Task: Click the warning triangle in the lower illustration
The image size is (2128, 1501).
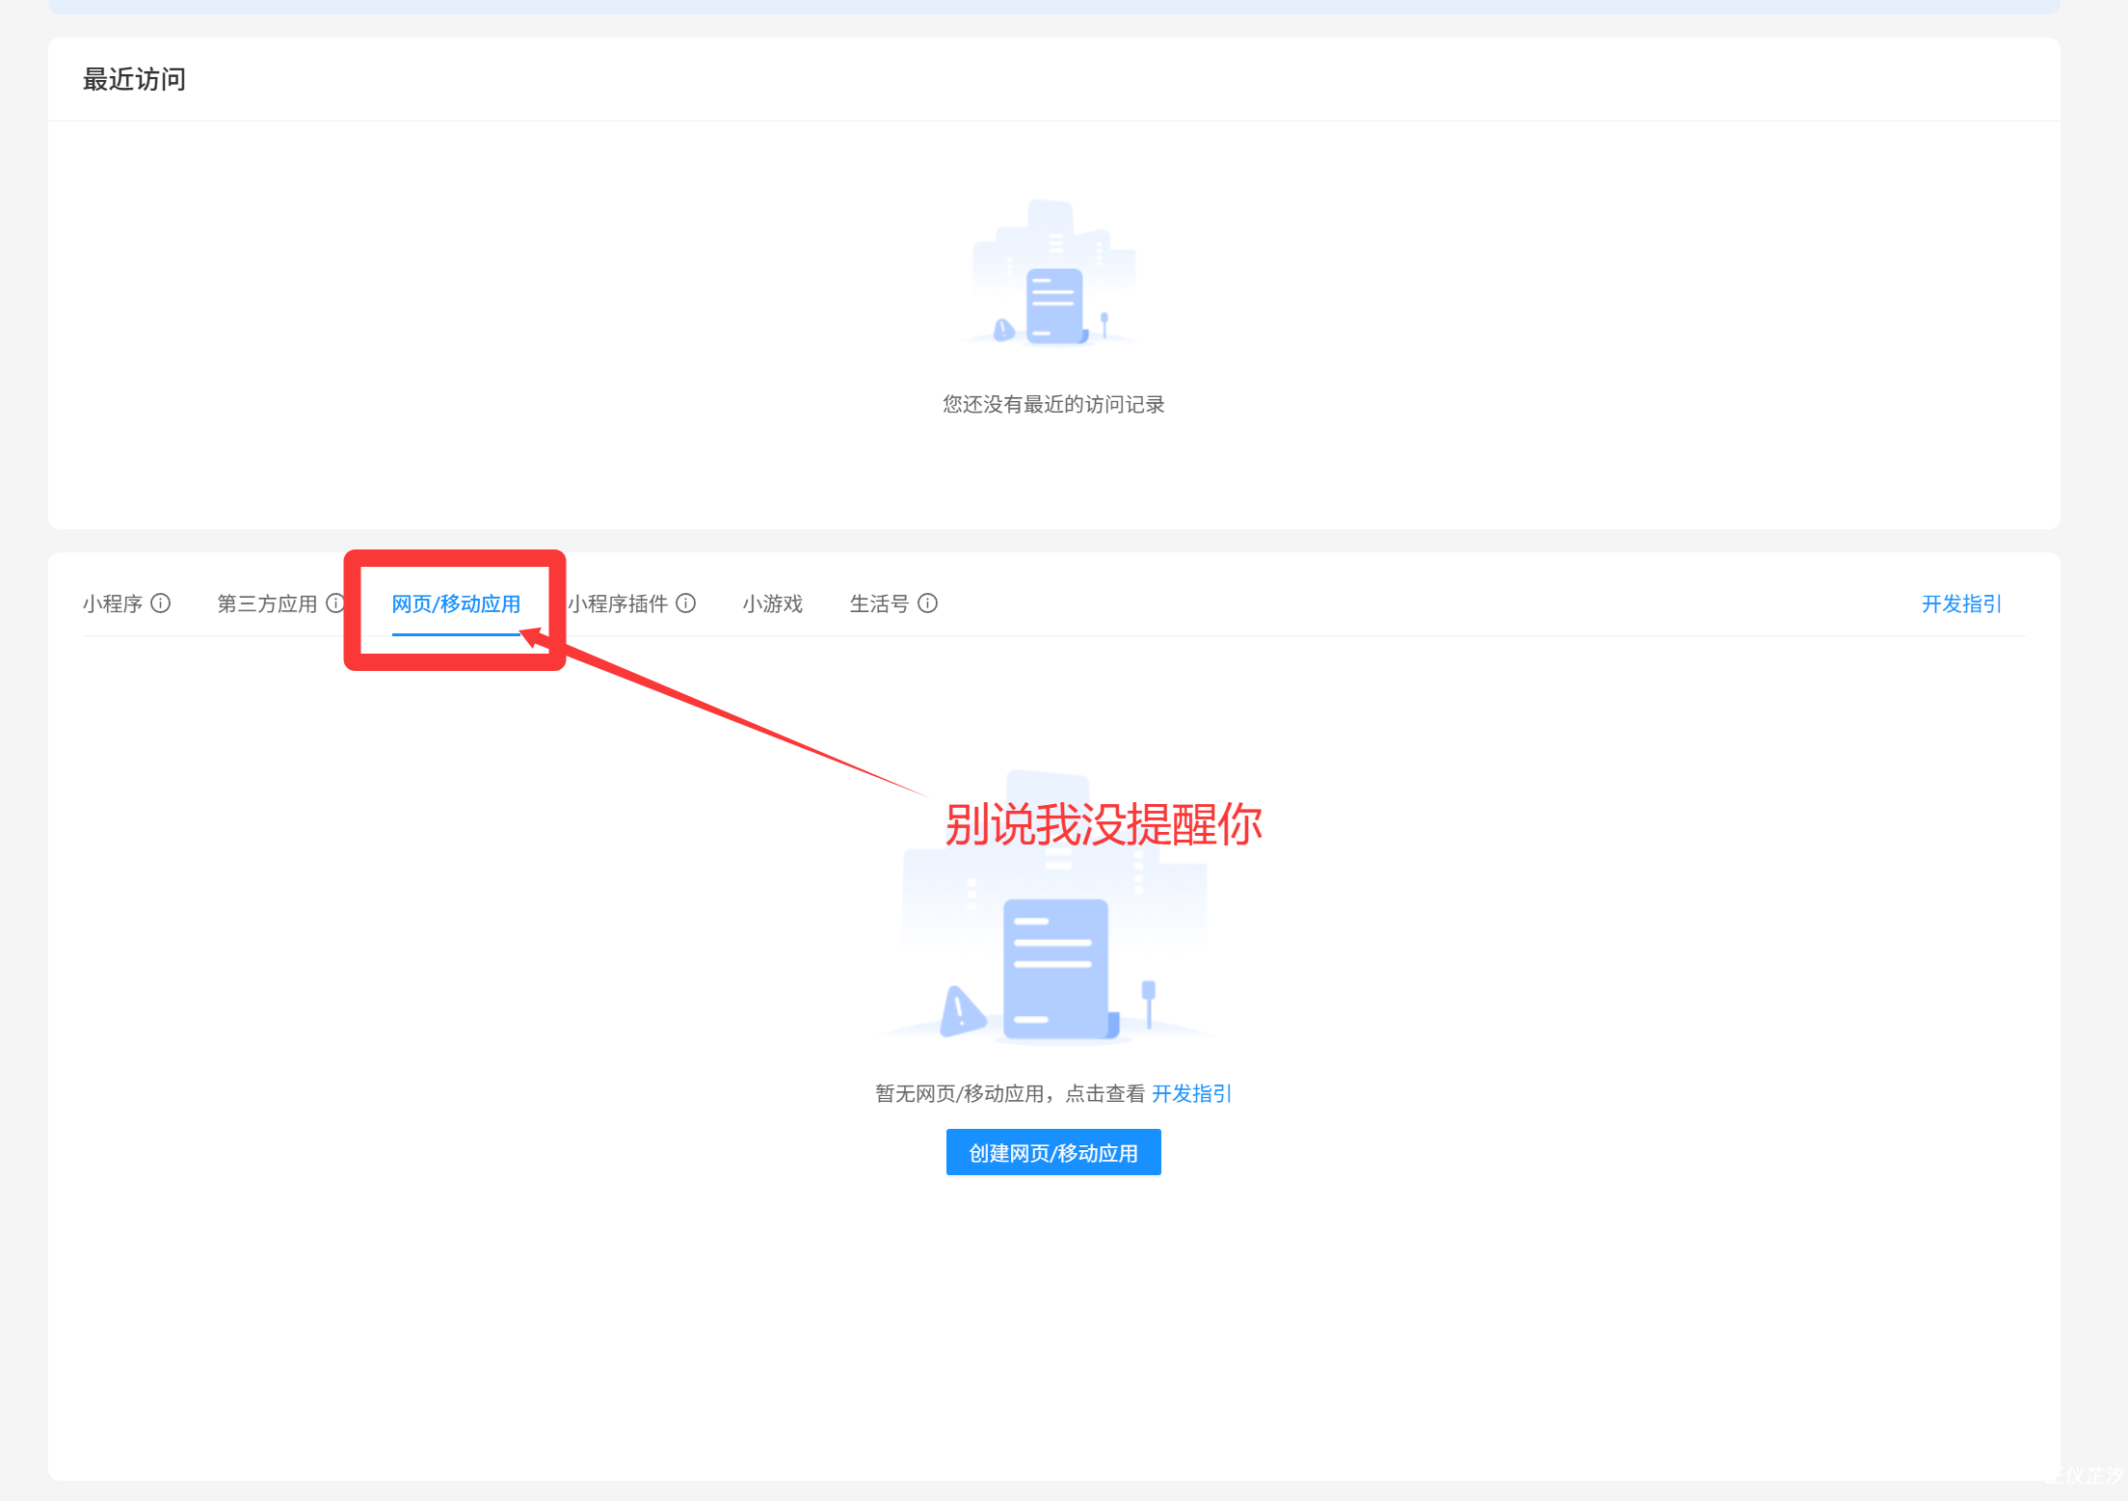Action: pyautogui.click(x=960, y=1011)
